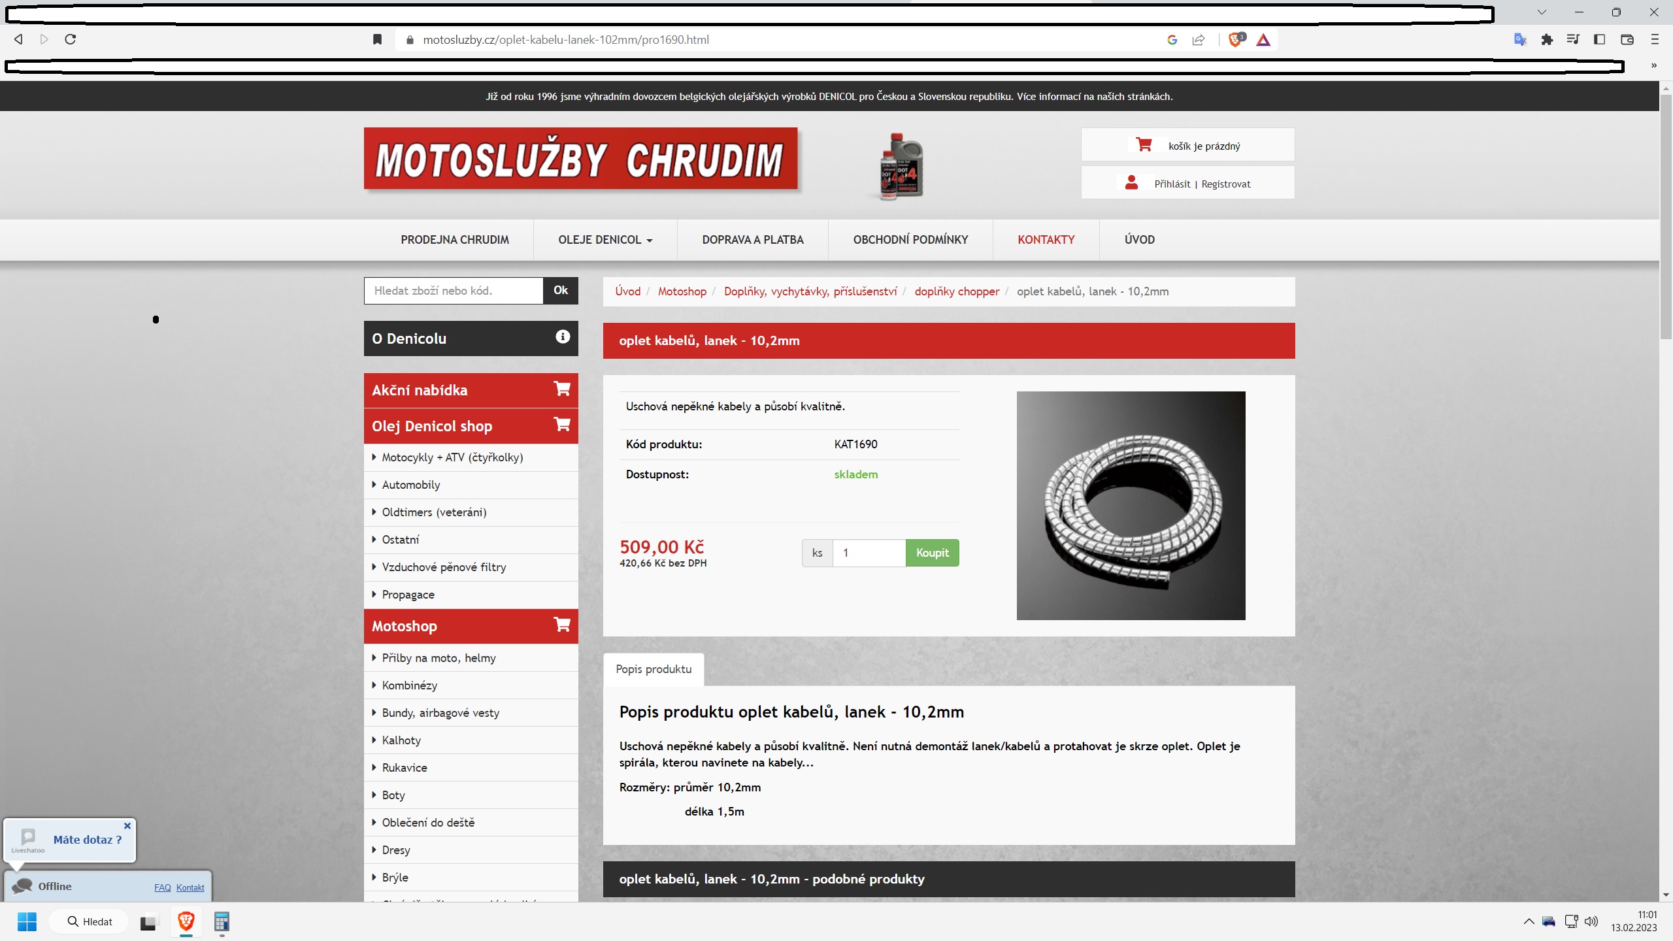Screen dimensions: 1673x941
Task: Open the calculator app in taskbar
Action: [222, 921]
